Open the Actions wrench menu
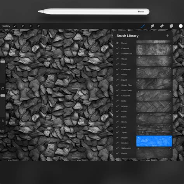 (15, 26)
